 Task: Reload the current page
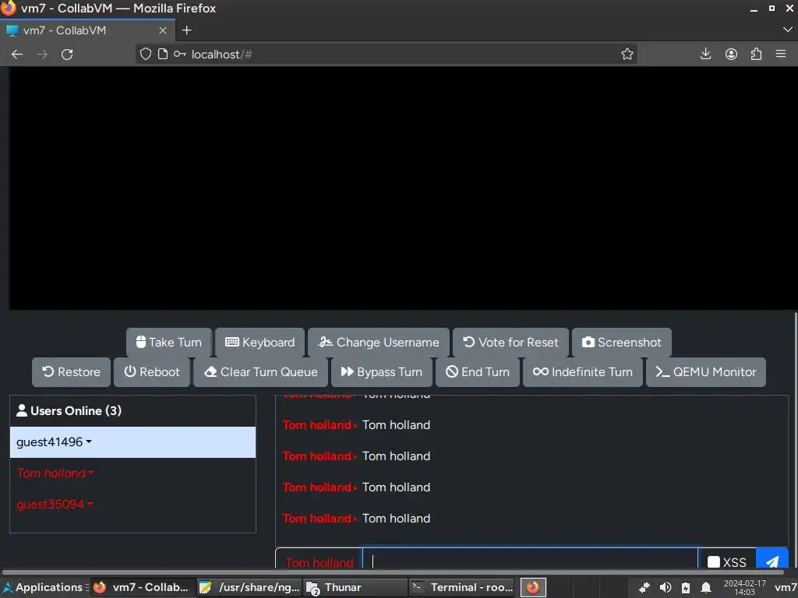pyautogui.click(x=67, y=55)
